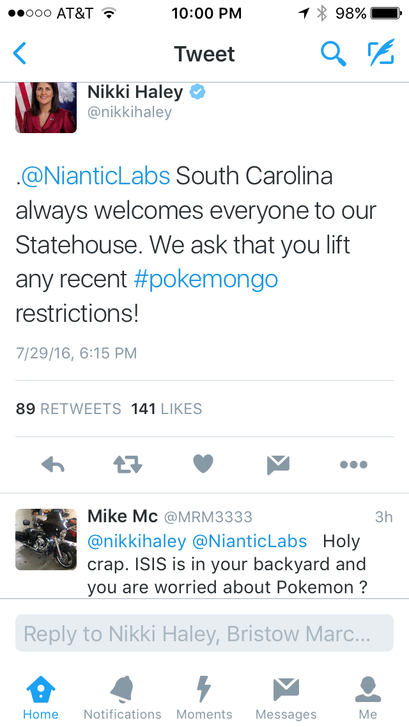The image size is (409, 727).
Task: Open Mike Mc's motorcycle avatar
Action: coord(46,539)
